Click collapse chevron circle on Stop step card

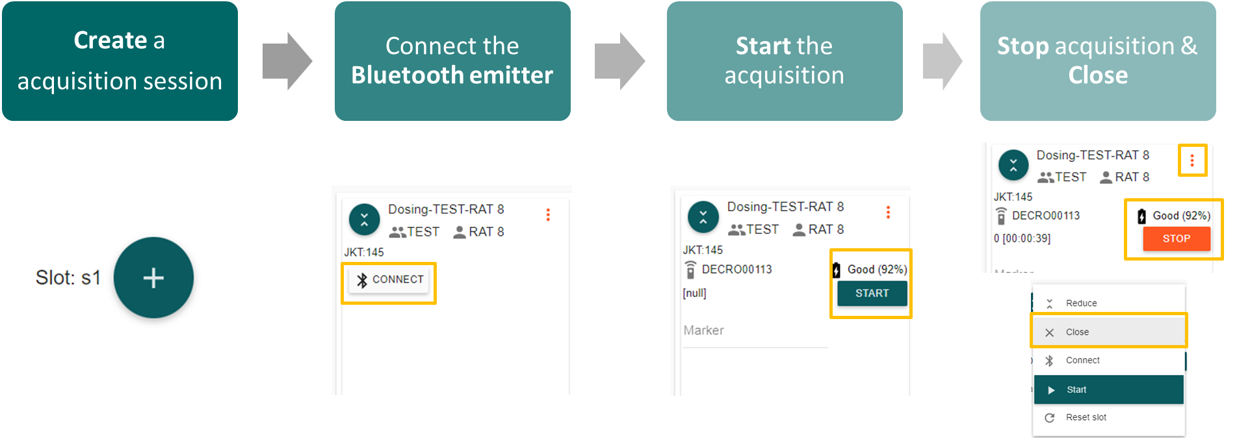point(1013,165)
